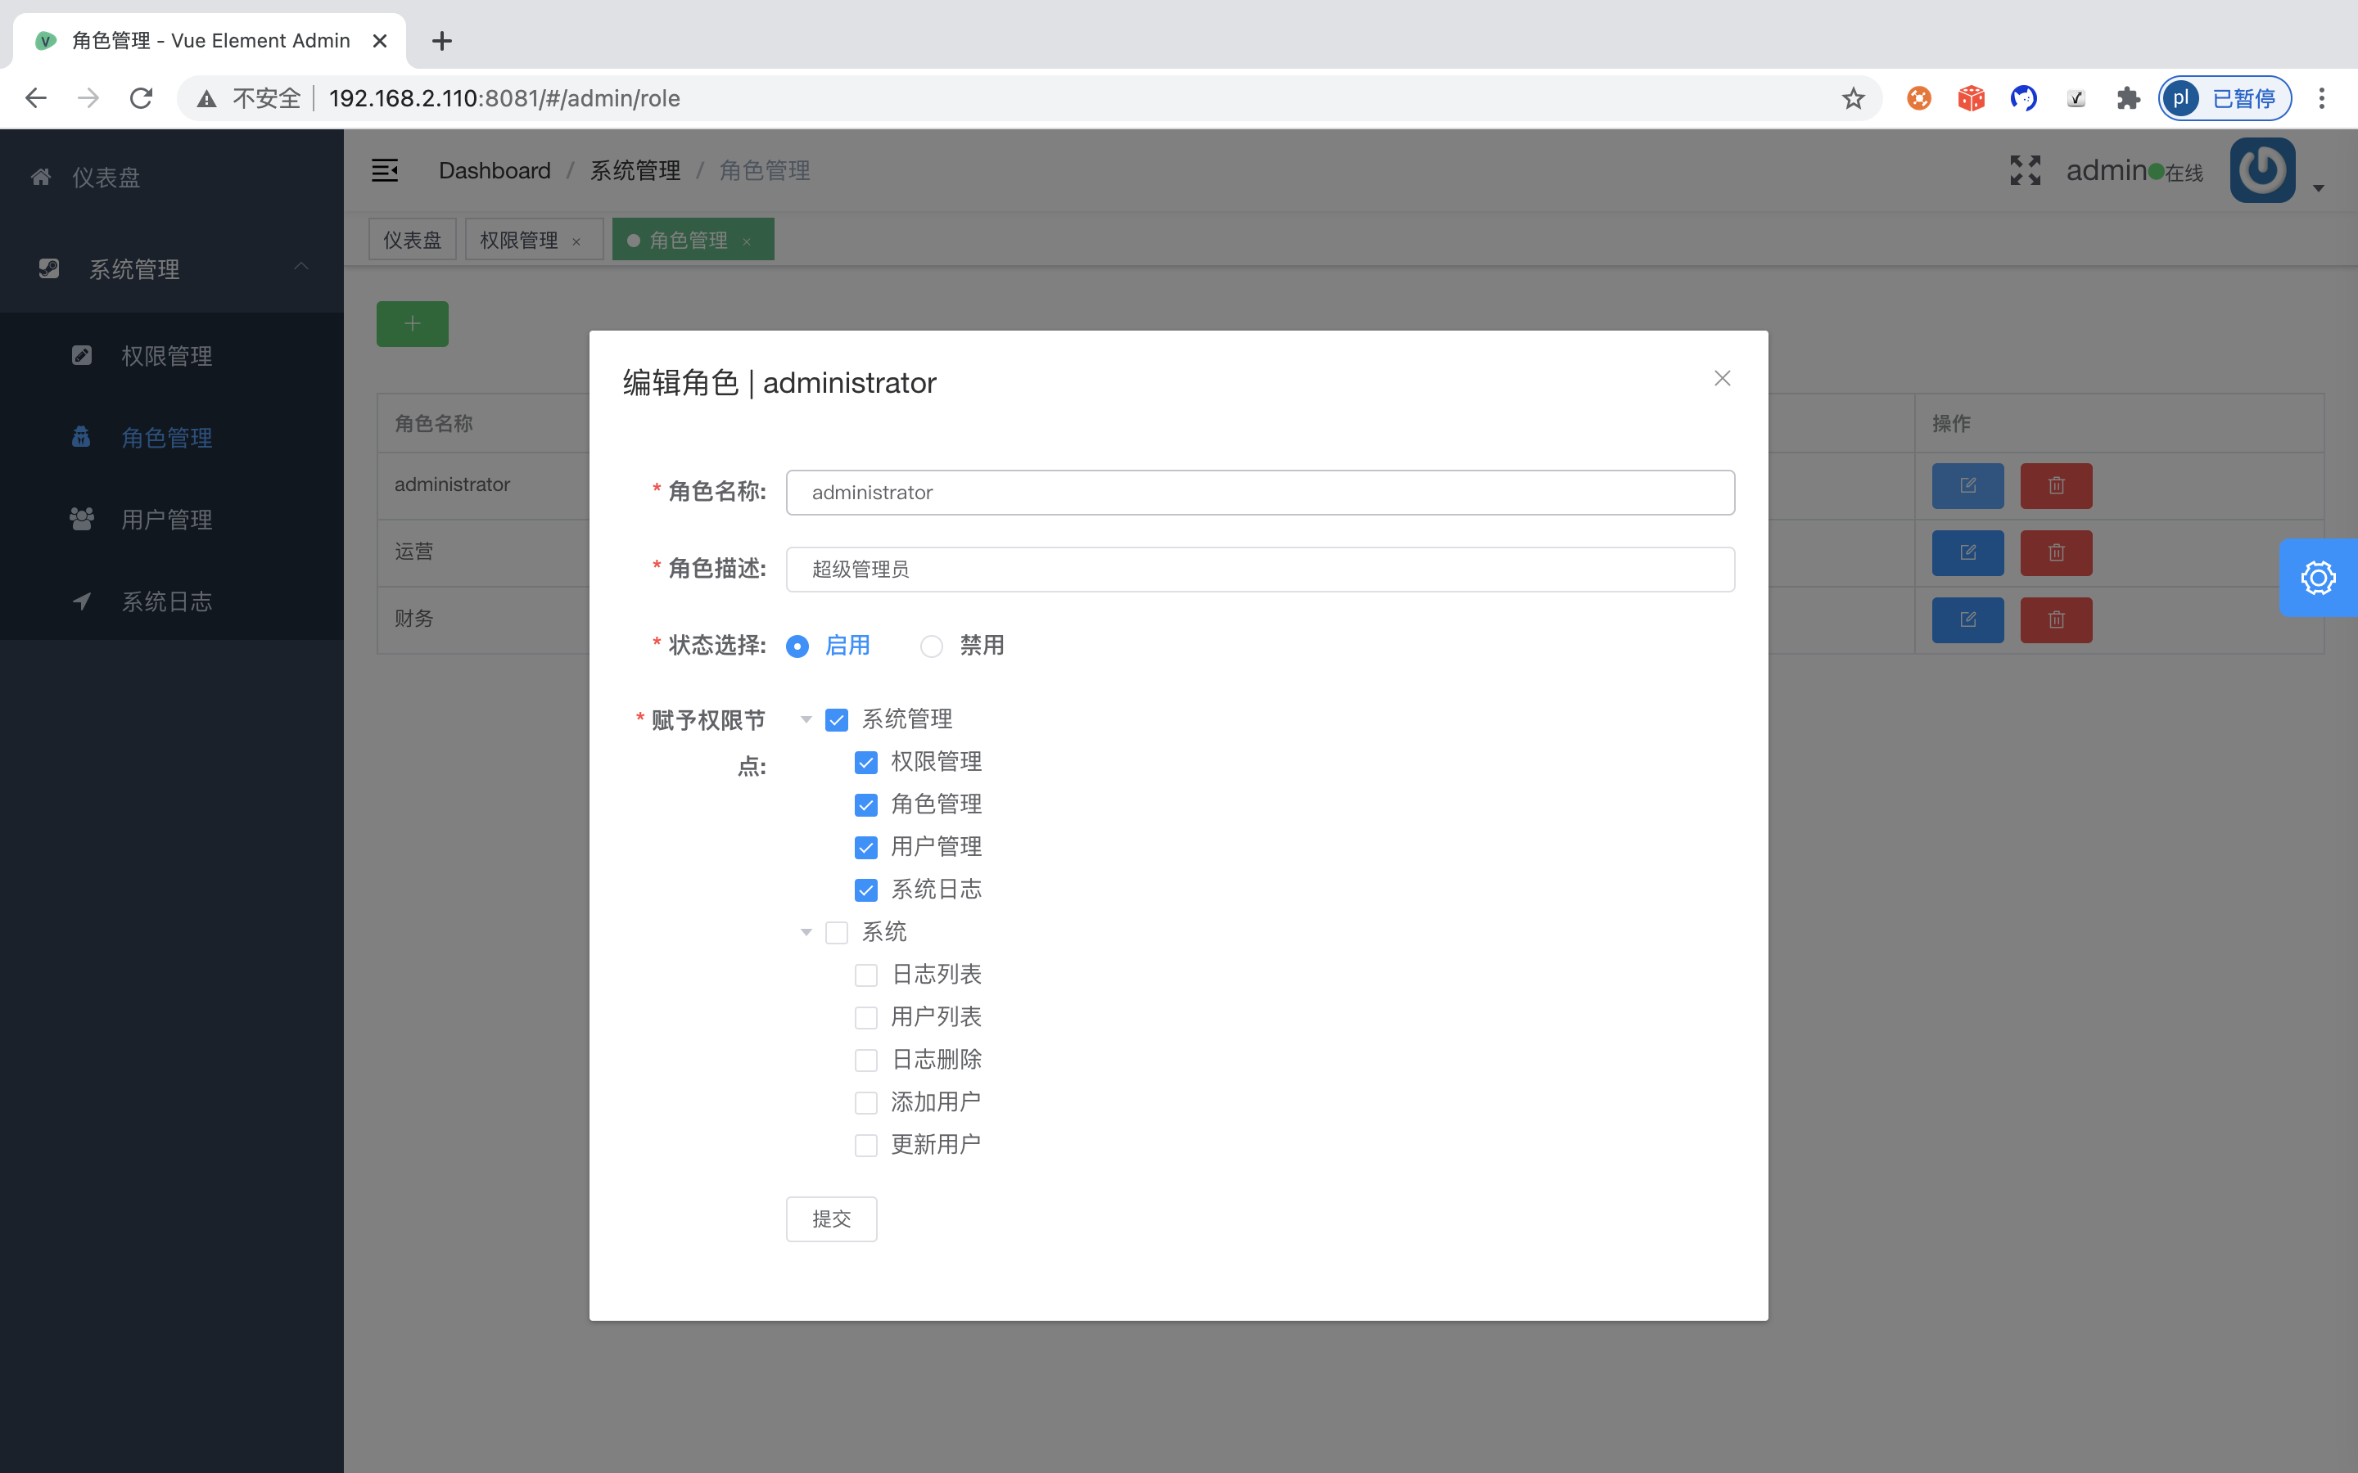The height and width of the screenshot is (1473, 2358).
Task: Switch to the 权限管理 tab
Action: 518,240
